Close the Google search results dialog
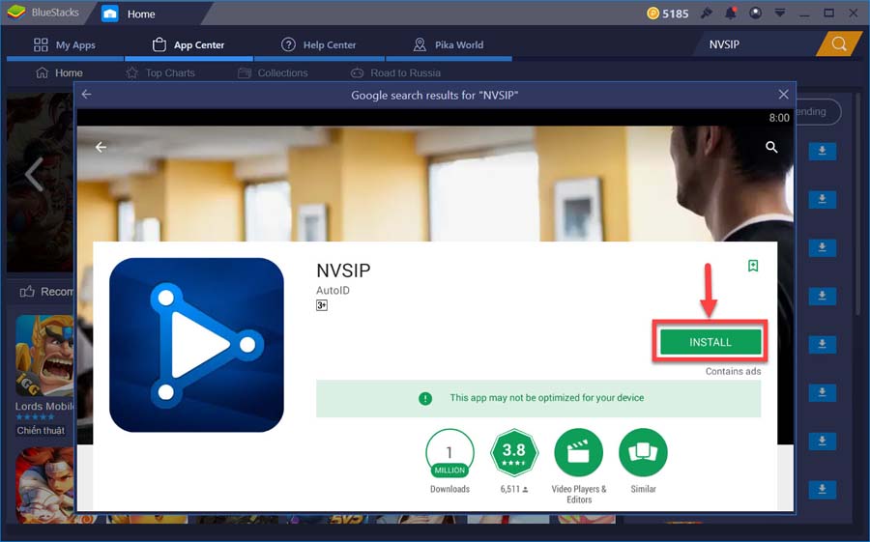Screen dimensions: 870x542 [783, 95]
